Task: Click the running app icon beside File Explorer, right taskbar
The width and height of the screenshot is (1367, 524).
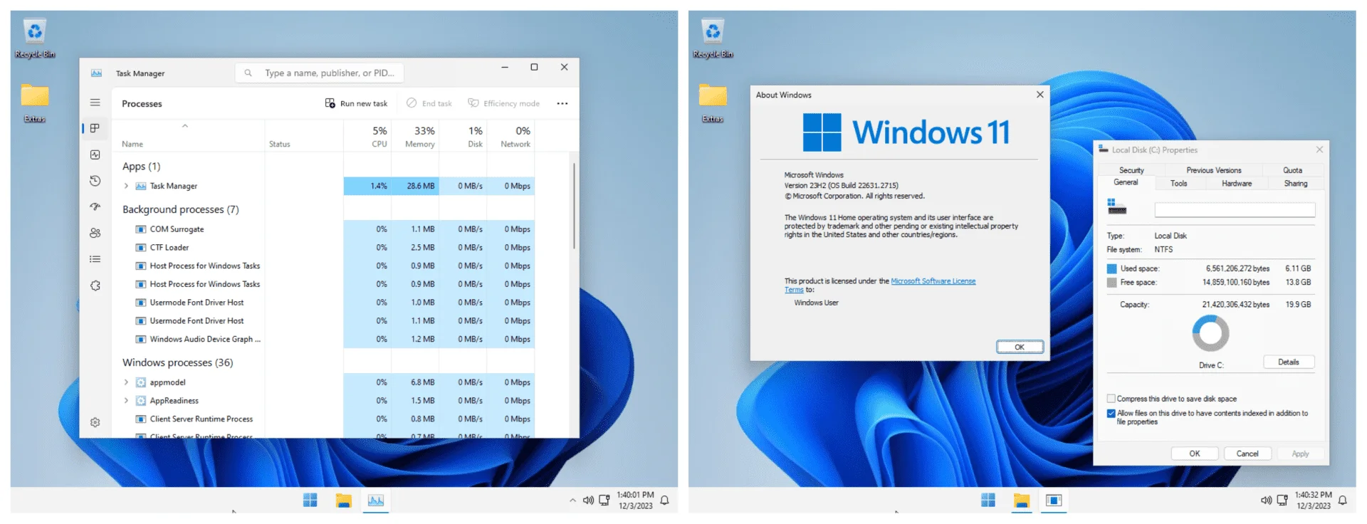Action: pos(1054,501)
